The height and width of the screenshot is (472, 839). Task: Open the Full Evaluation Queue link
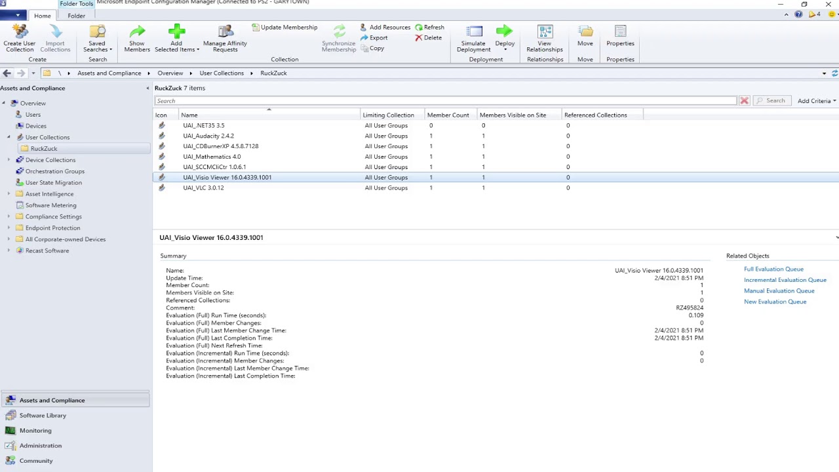pyautogui.click(x=773, y=269)
